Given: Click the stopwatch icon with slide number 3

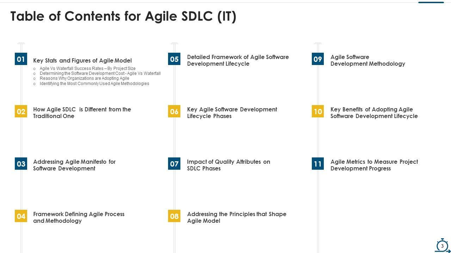Looking at the screenshot, I should pyautogui.click(x=442, y=246).
